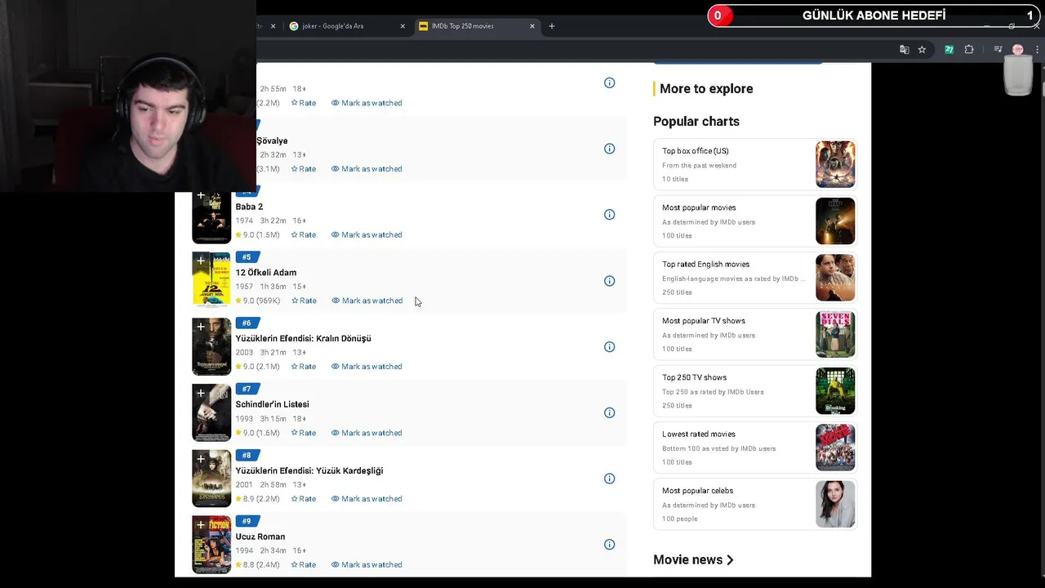Open Top 250 TV shows chart
1045x588 pixels.
pyautogui.click(x=755, y=390)
